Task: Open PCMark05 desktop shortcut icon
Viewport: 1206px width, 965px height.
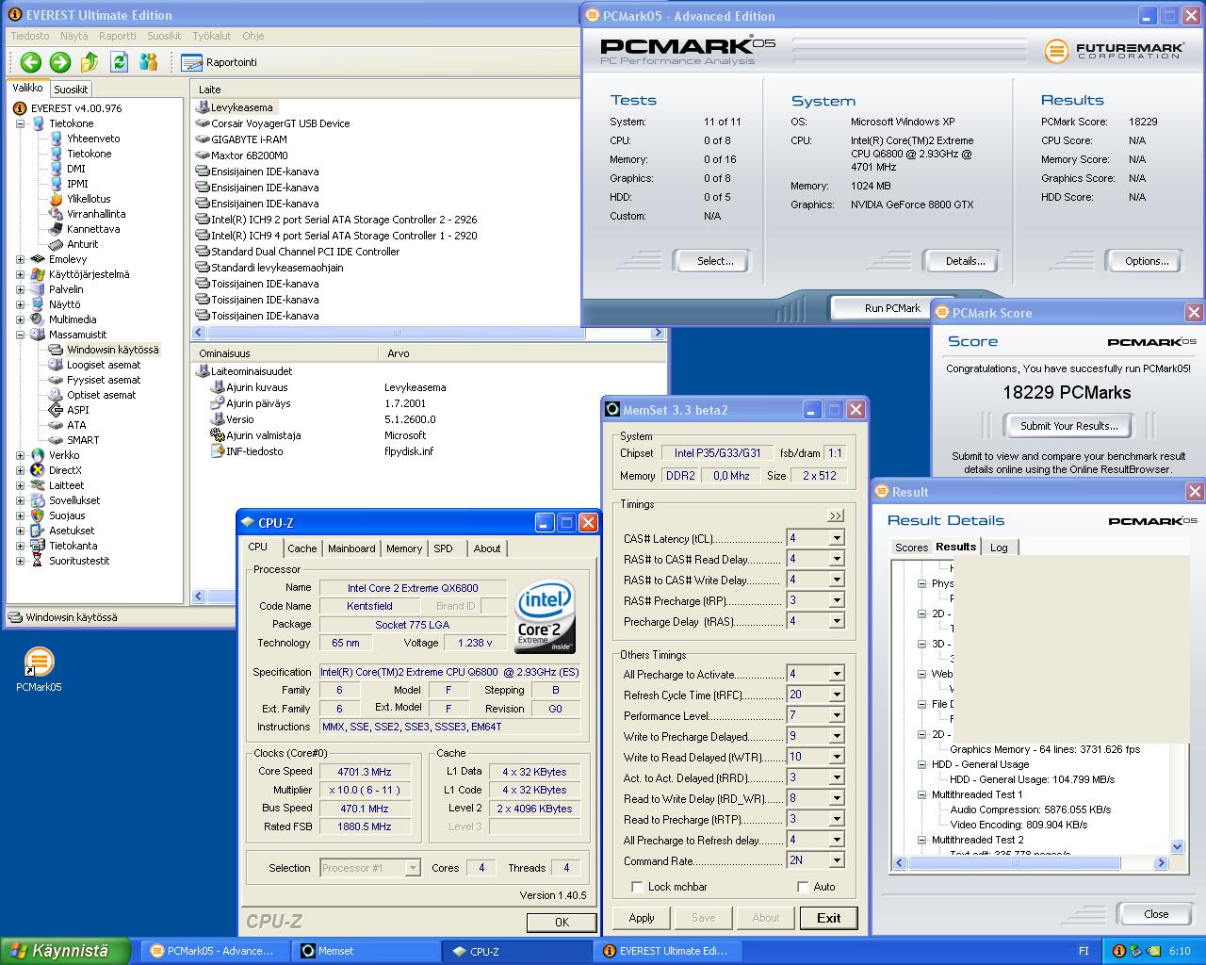Action: pos(39,670)
